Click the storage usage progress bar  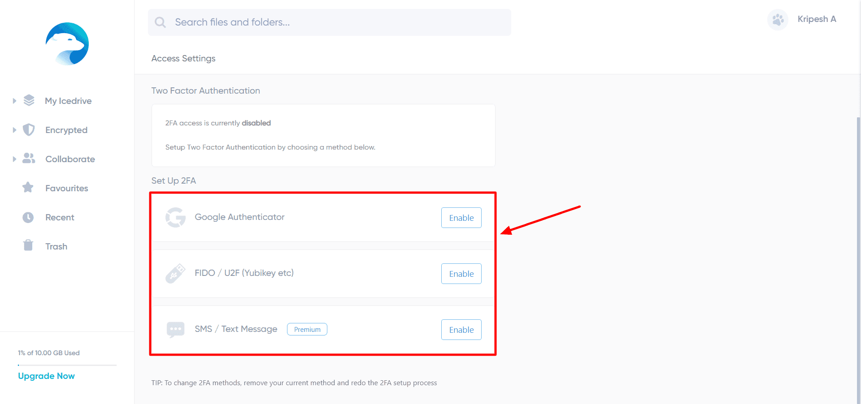pyautogui.click(x=67, y=365)
